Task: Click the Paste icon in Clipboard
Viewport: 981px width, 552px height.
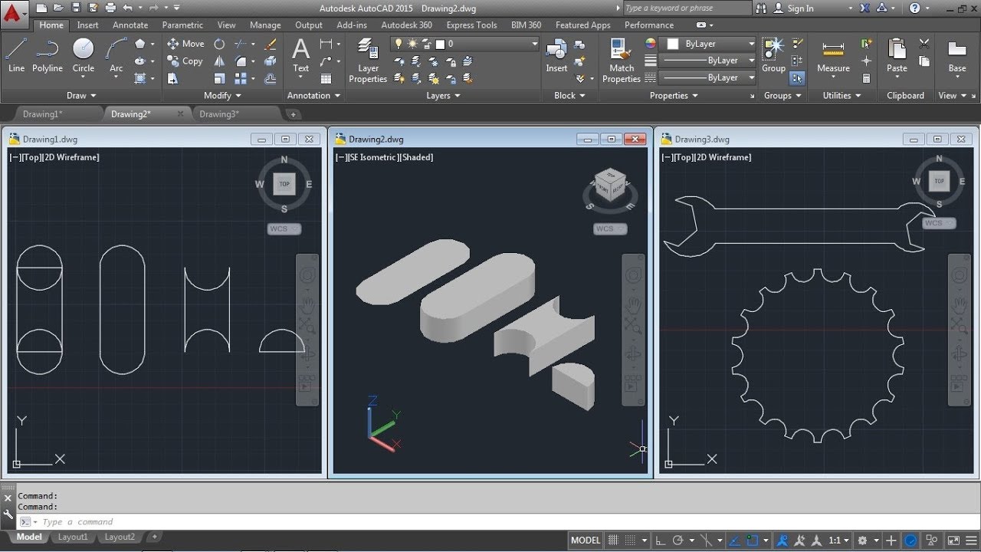Action: coord(897,55)
